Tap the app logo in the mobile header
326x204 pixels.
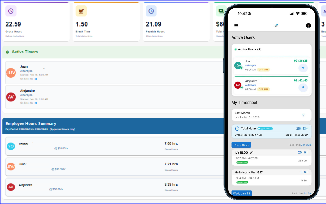[x=276, y=25]
